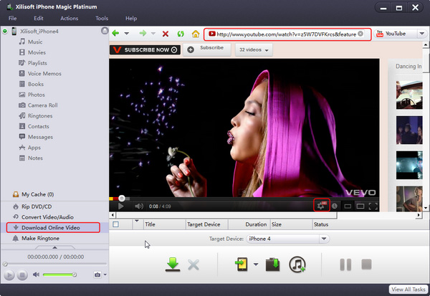Select Photos in the device tree
This screenshot has width=430, height=296.
pos(37,95)
